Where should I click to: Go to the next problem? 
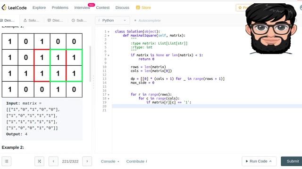tap(87, 161)
